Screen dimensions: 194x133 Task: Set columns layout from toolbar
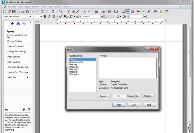click(110, 11)
